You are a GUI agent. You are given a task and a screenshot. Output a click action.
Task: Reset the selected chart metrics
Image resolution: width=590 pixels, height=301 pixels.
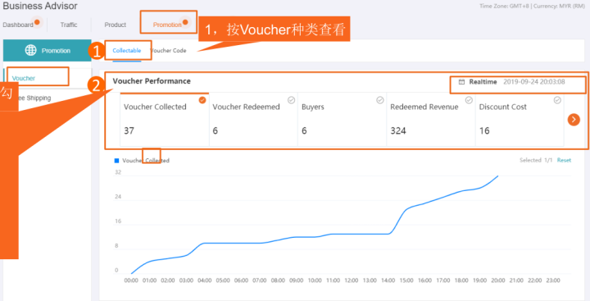564,160
